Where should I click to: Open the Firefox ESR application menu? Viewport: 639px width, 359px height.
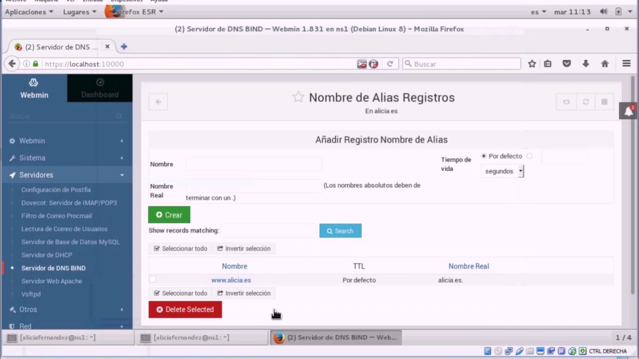tap(134, 11)
